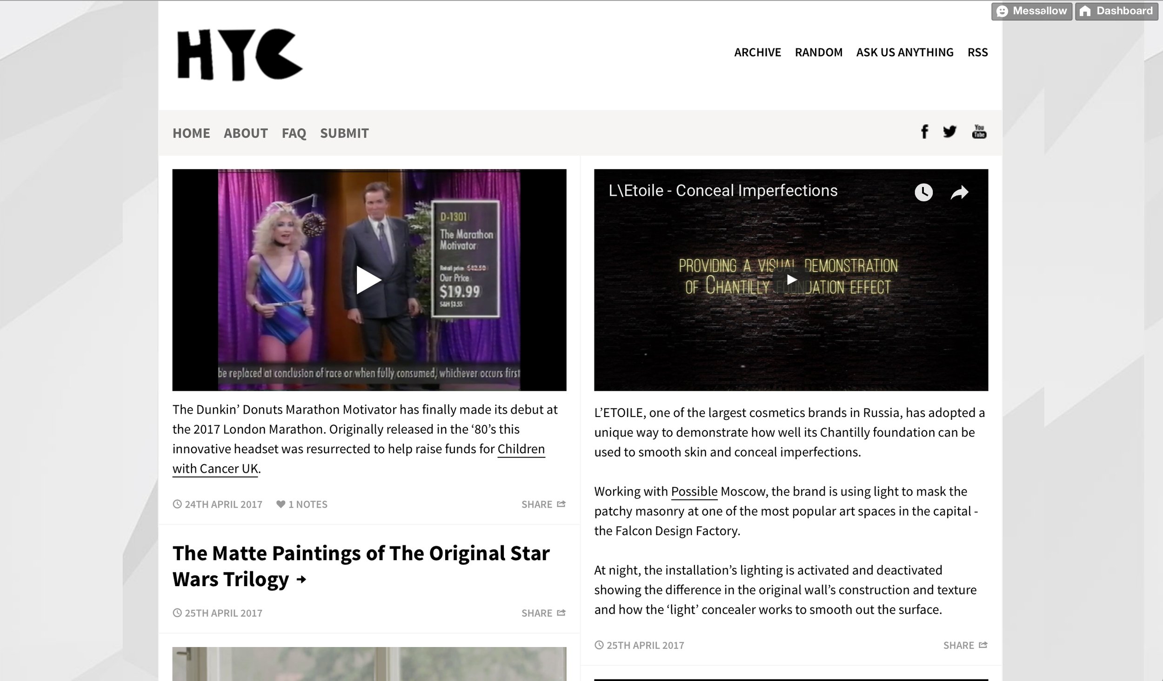This screenshot has width=1163, height=681.
Task: Open Ask Us Anything page
Action: tap(904, 53)
